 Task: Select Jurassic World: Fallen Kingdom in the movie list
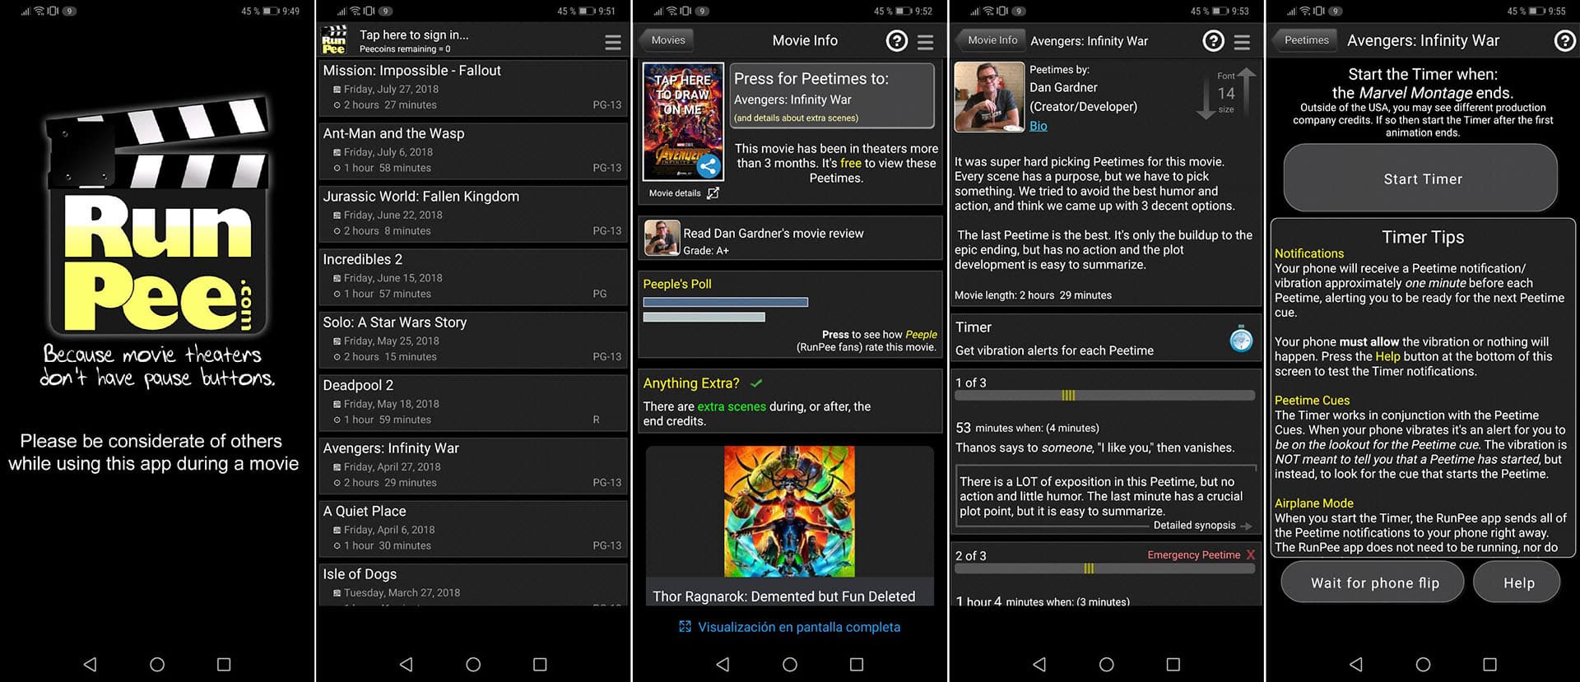(x=472, y=213)
